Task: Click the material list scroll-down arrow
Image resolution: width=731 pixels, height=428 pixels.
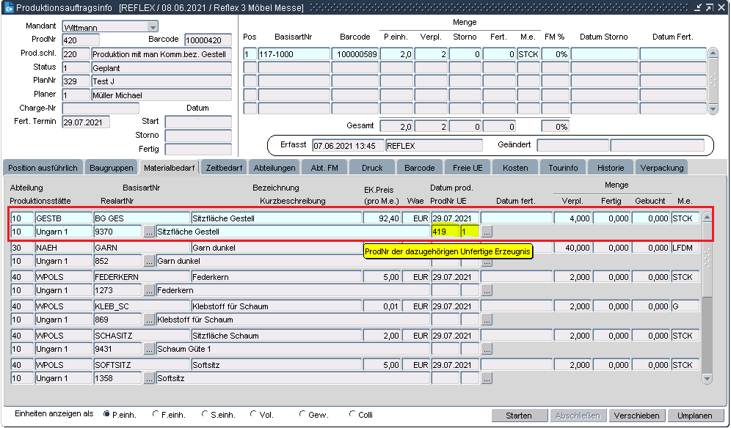Action: click(x=707, y=379)
